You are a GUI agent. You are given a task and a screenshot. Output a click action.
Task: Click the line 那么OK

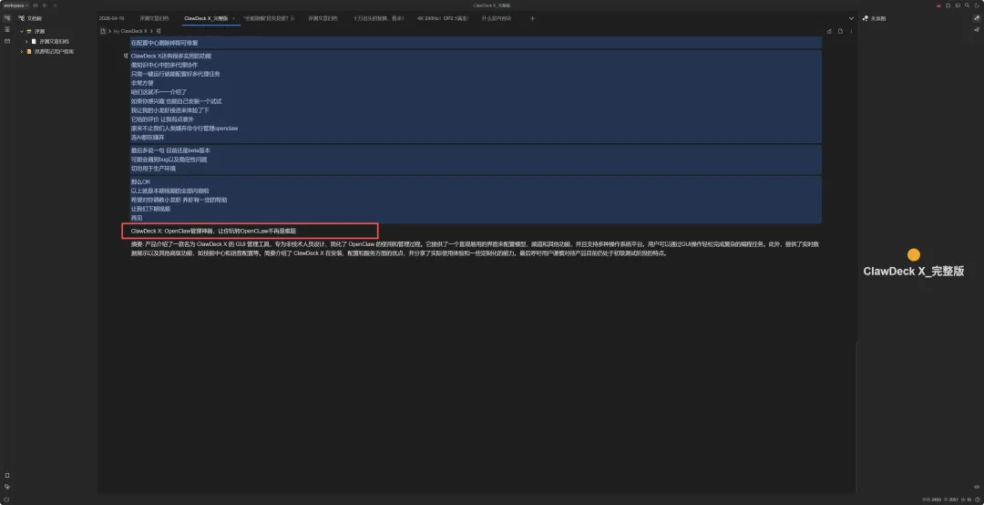coord(140,181)
